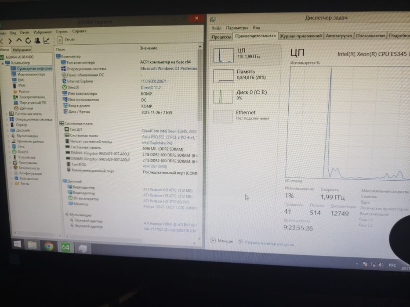
Task: Select the Безопасность tree item
Action: pos(27,168)
